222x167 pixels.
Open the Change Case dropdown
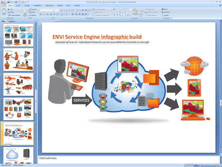pos(62,14)
